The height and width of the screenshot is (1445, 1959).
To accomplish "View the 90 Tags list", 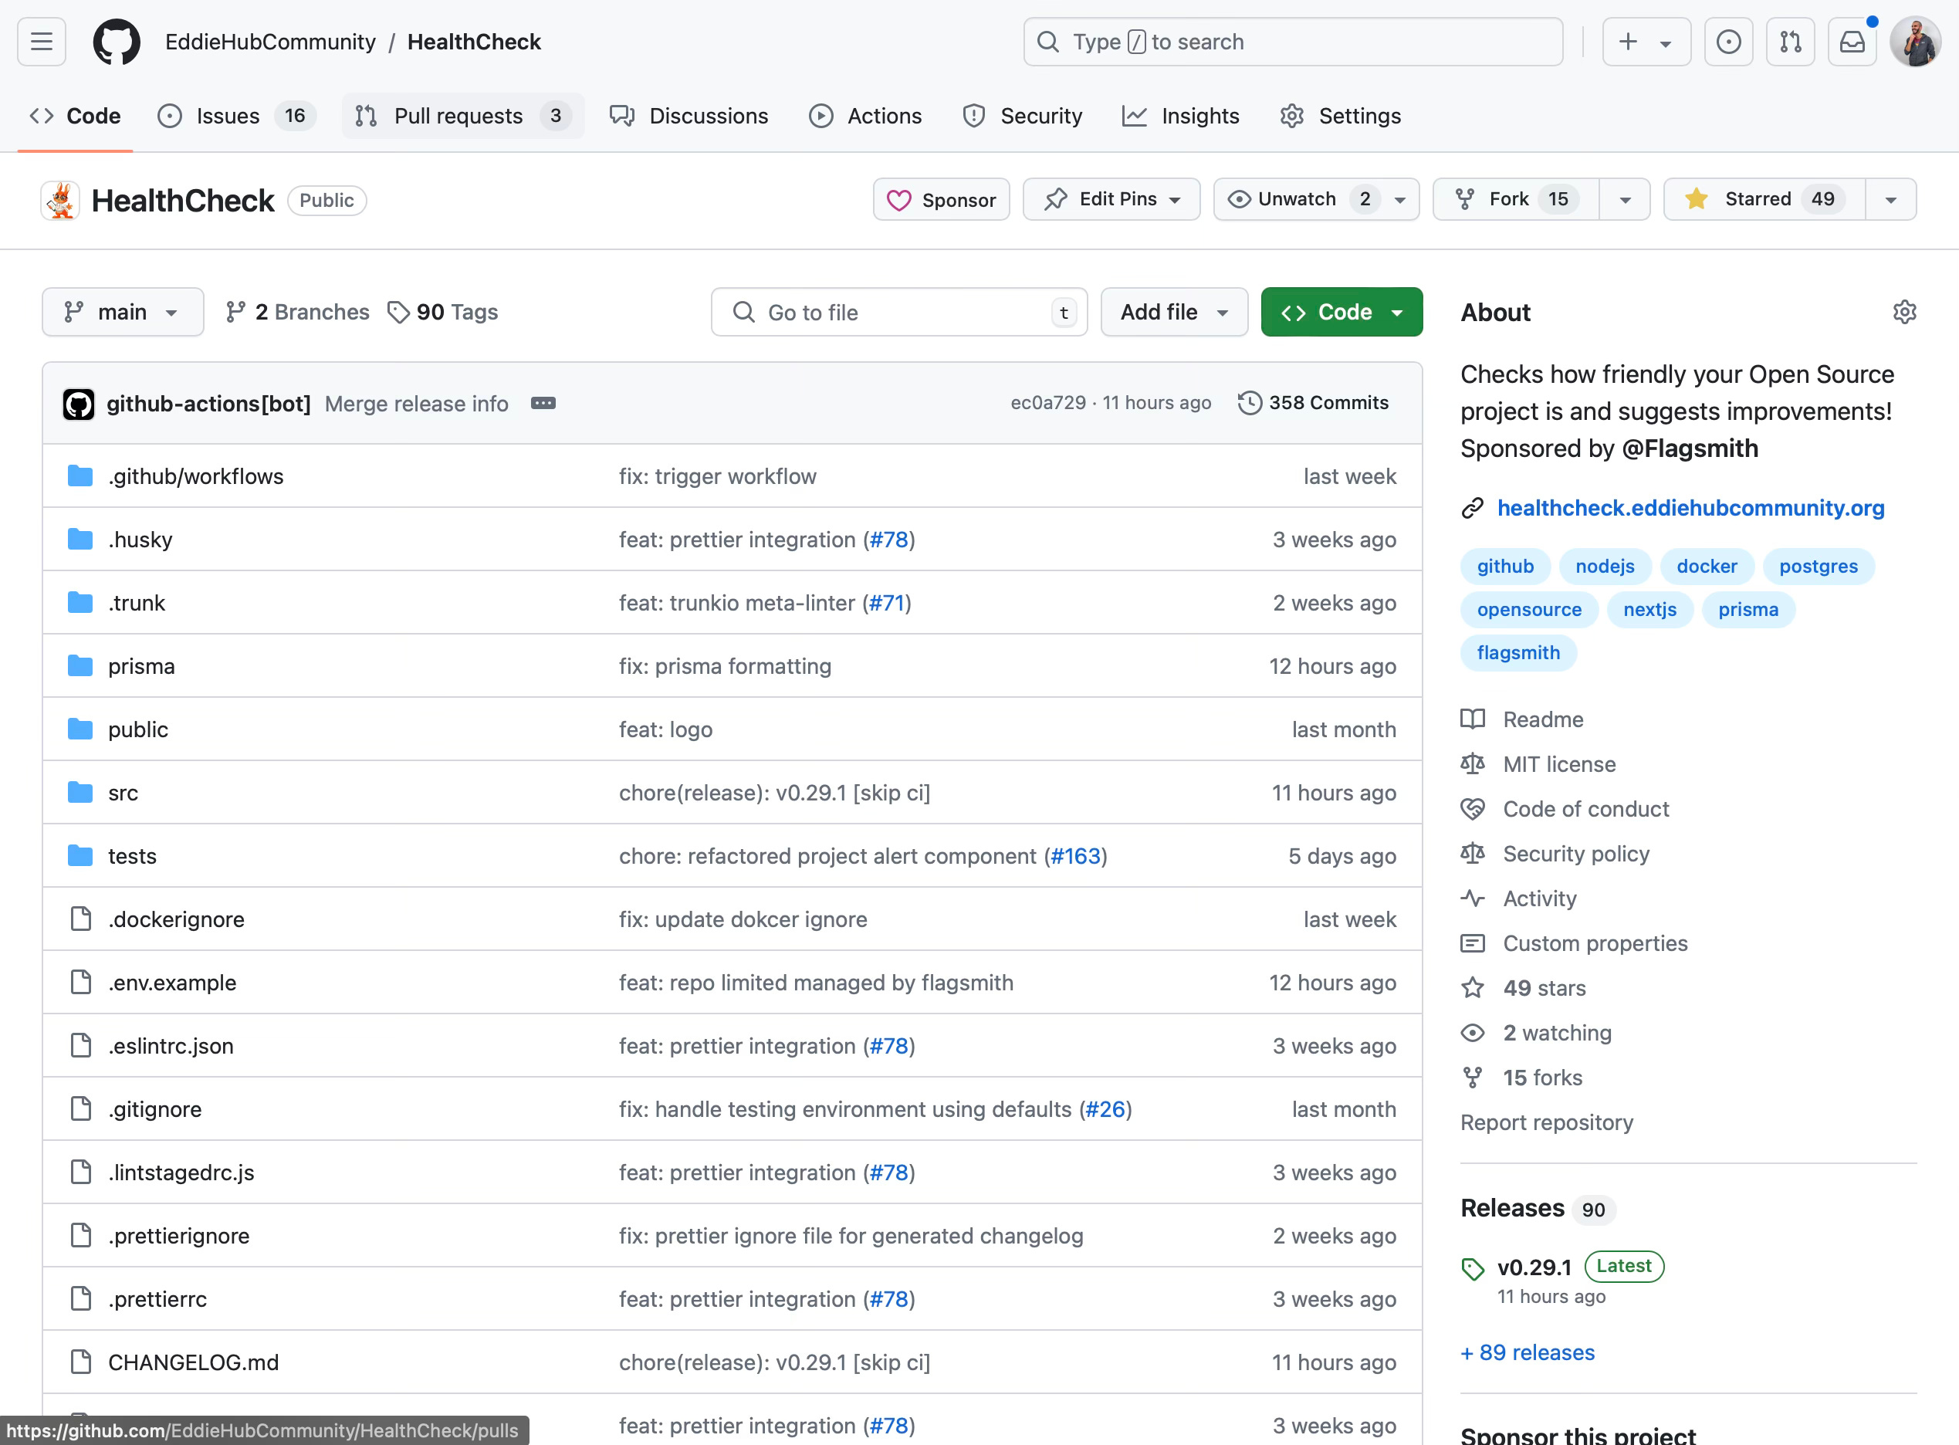I will pyautogui.click(x=442, y=313).
